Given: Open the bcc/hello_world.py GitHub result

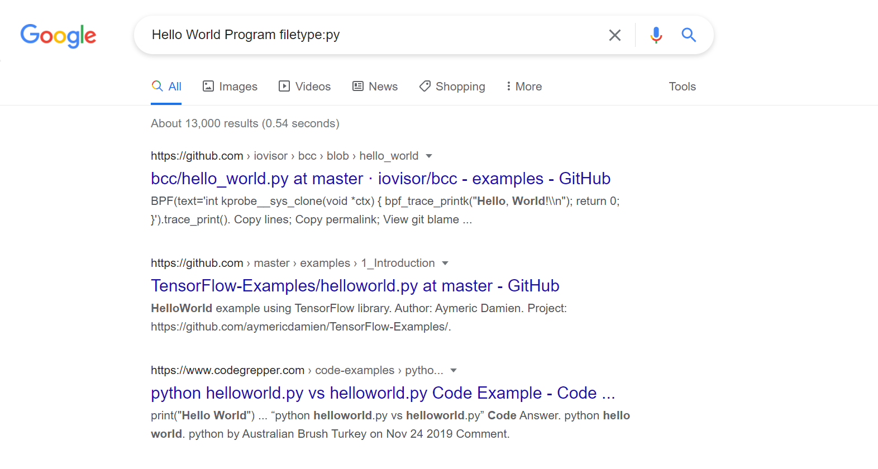Looking at the screenshot, I should point(380,179).
